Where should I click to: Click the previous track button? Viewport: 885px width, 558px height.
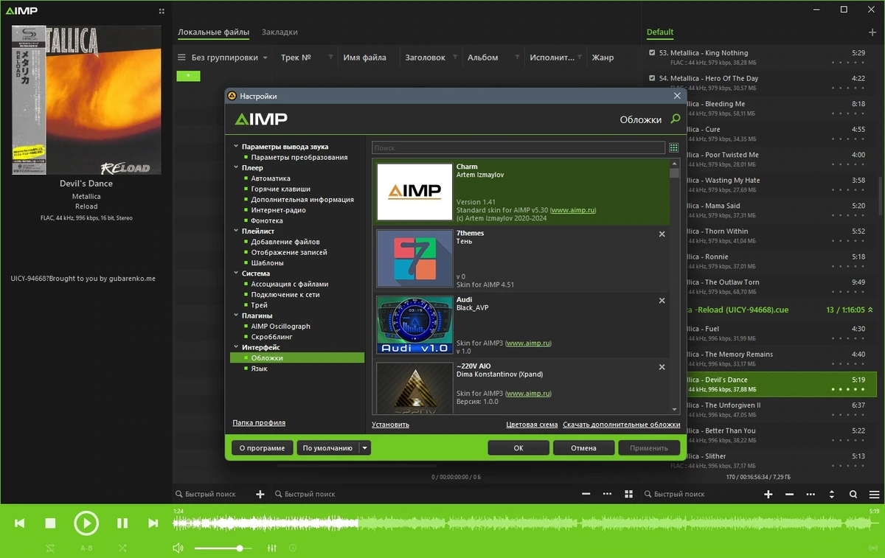(x=20, y=523)
